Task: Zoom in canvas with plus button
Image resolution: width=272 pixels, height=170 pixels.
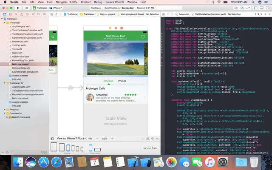Action: coord(112,139)
